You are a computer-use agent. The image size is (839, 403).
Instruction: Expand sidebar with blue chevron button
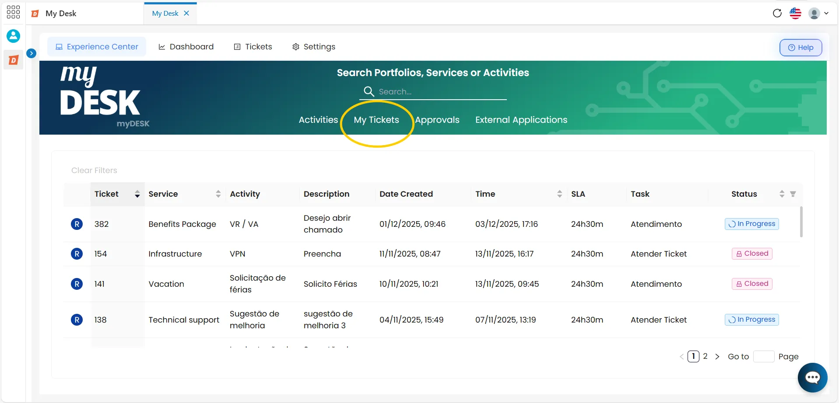point(31,53)
